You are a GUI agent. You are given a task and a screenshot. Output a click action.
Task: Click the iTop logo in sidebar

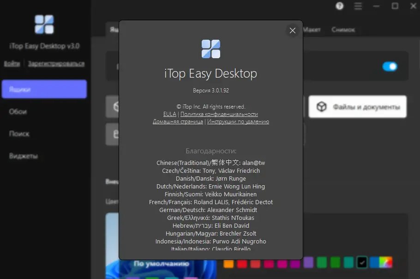pos(44,24)
